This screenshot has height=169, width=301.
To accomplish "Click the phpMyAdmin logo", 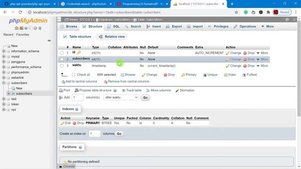I will tap(28, 21).
